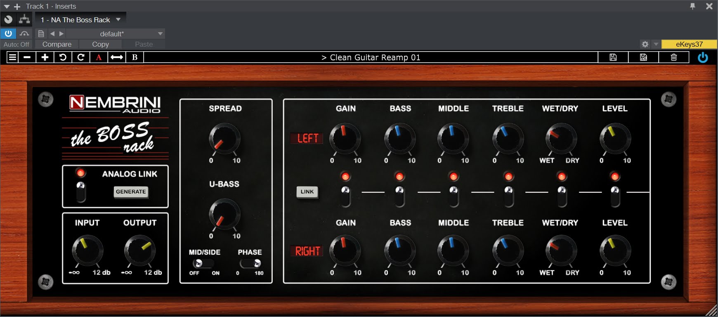Open the gear settings icon

click(x=645, y=44)
